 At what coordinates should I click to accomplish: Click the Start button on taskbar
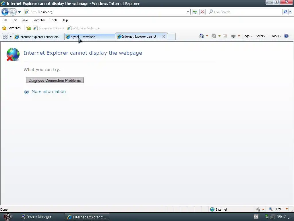(x=7, y=217)
